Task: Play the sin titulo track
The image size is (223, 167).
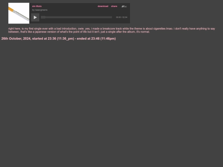Action: 35,17
